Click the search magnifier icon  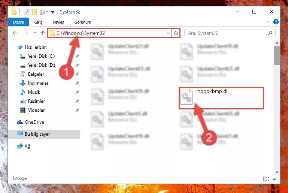[x=270, y=33]
